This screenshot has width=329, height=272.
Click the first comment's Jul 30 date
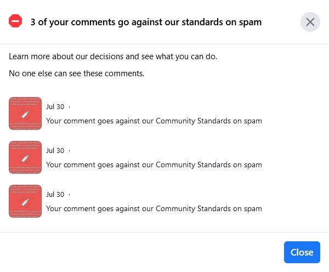point(55,106)
